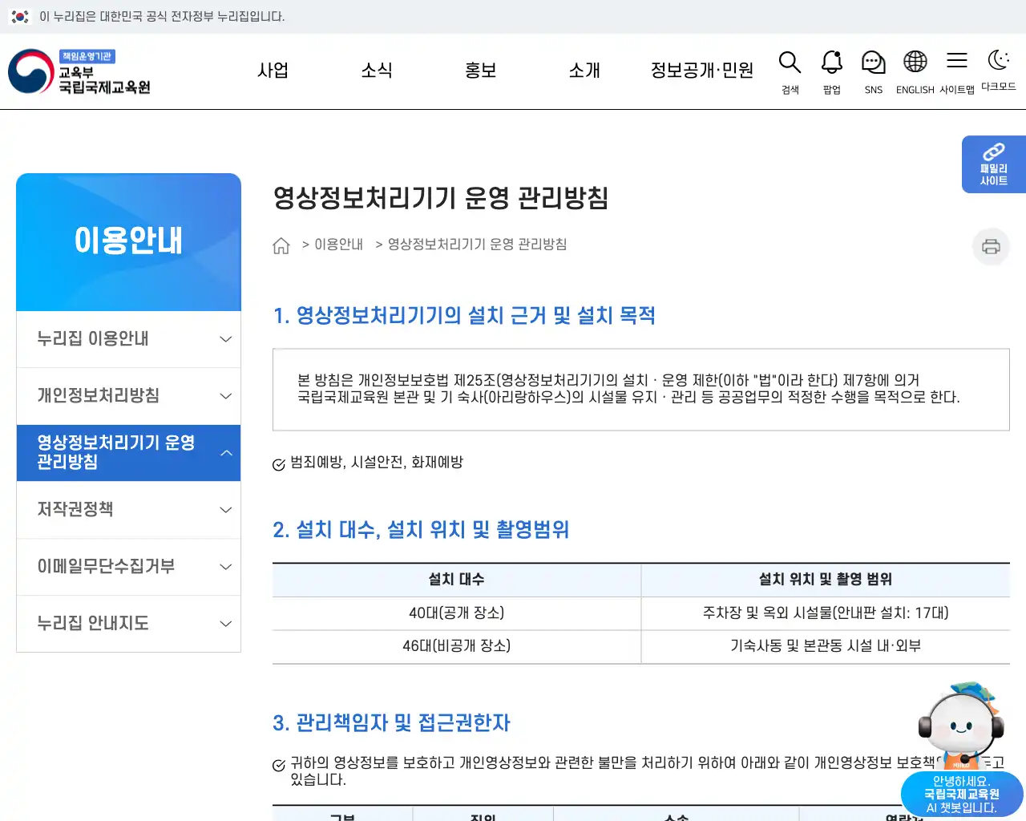Open the 소개 menu

pos(584,71)
